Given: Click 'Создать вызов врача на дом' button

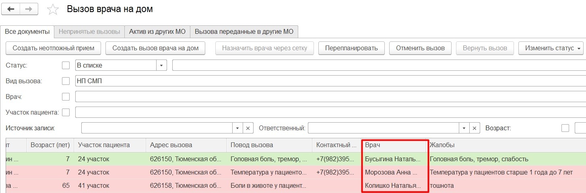Looking at the screenshot, I should click(155, 48).
